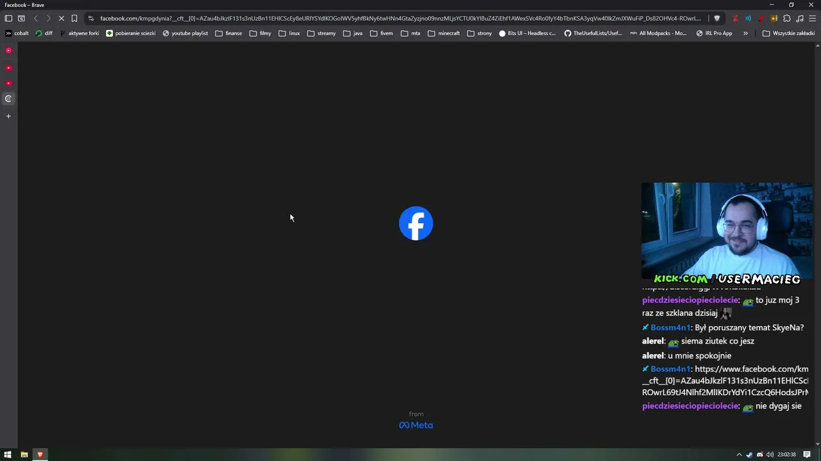Expand the streamy bookmark folder
Viewport: 821px width, 461px height.
(x=321, y=33)
